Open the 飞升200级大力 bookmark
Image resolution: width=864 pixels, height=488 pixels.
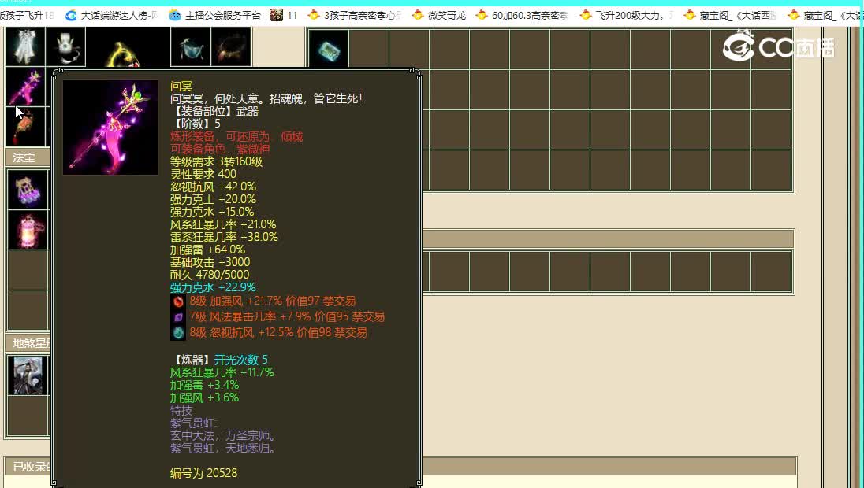click(x=627, y=16)
